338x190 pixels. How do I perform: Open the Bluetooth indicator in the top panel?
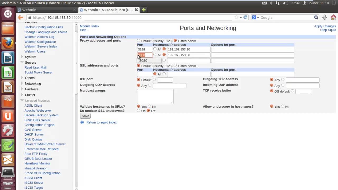pyautogui.click(x=271, y=3)
